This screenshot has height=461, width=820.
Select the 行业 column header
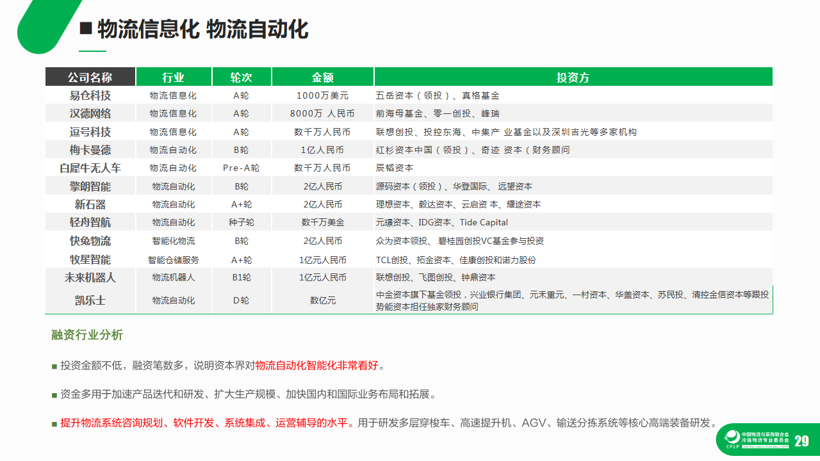point(173,77)
